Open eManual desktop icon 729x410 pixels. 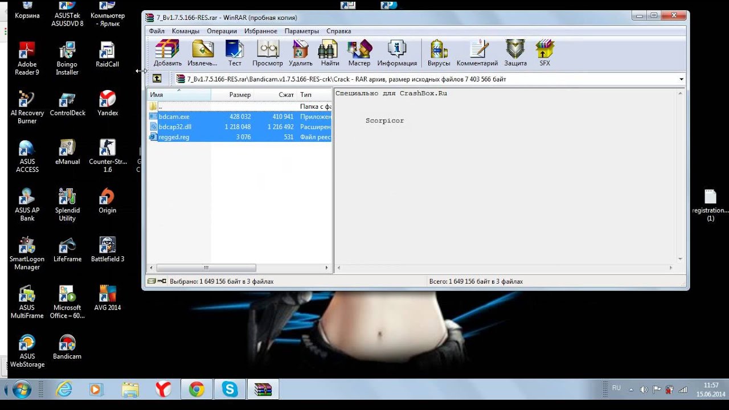[67, 152]
